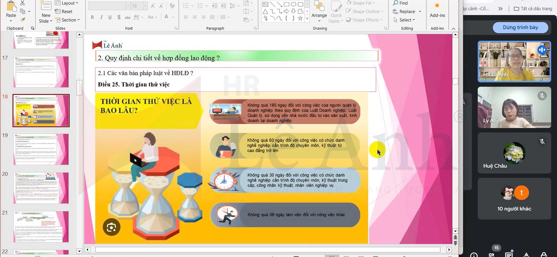
Task: Click the camera capture icon on slide
Action: (111, 227)
